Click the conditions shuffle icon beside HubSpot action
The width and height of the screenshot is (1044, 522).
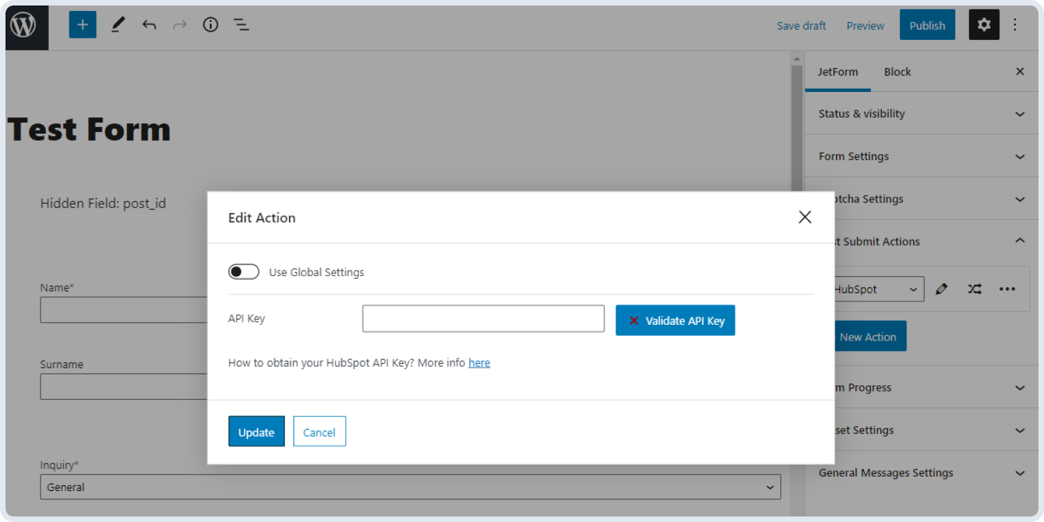click(975, 288)
